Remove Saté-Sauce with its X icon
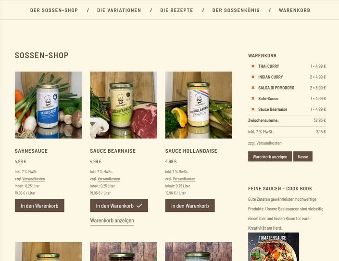The height and width of the screenshot is (261, 339). pyautogui.click(x=253, y=99)
